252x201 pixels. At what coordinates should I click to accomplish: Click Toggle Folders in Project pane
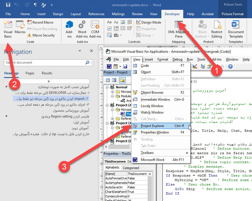(x=122, y=80)
